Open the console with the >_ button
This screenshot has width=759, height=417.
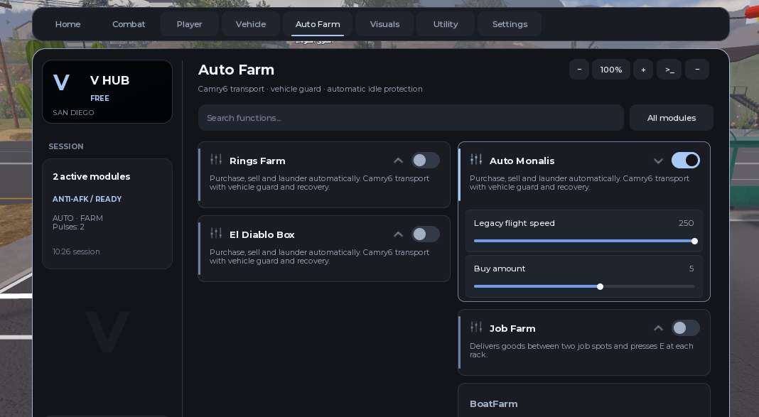pos(669,70)
